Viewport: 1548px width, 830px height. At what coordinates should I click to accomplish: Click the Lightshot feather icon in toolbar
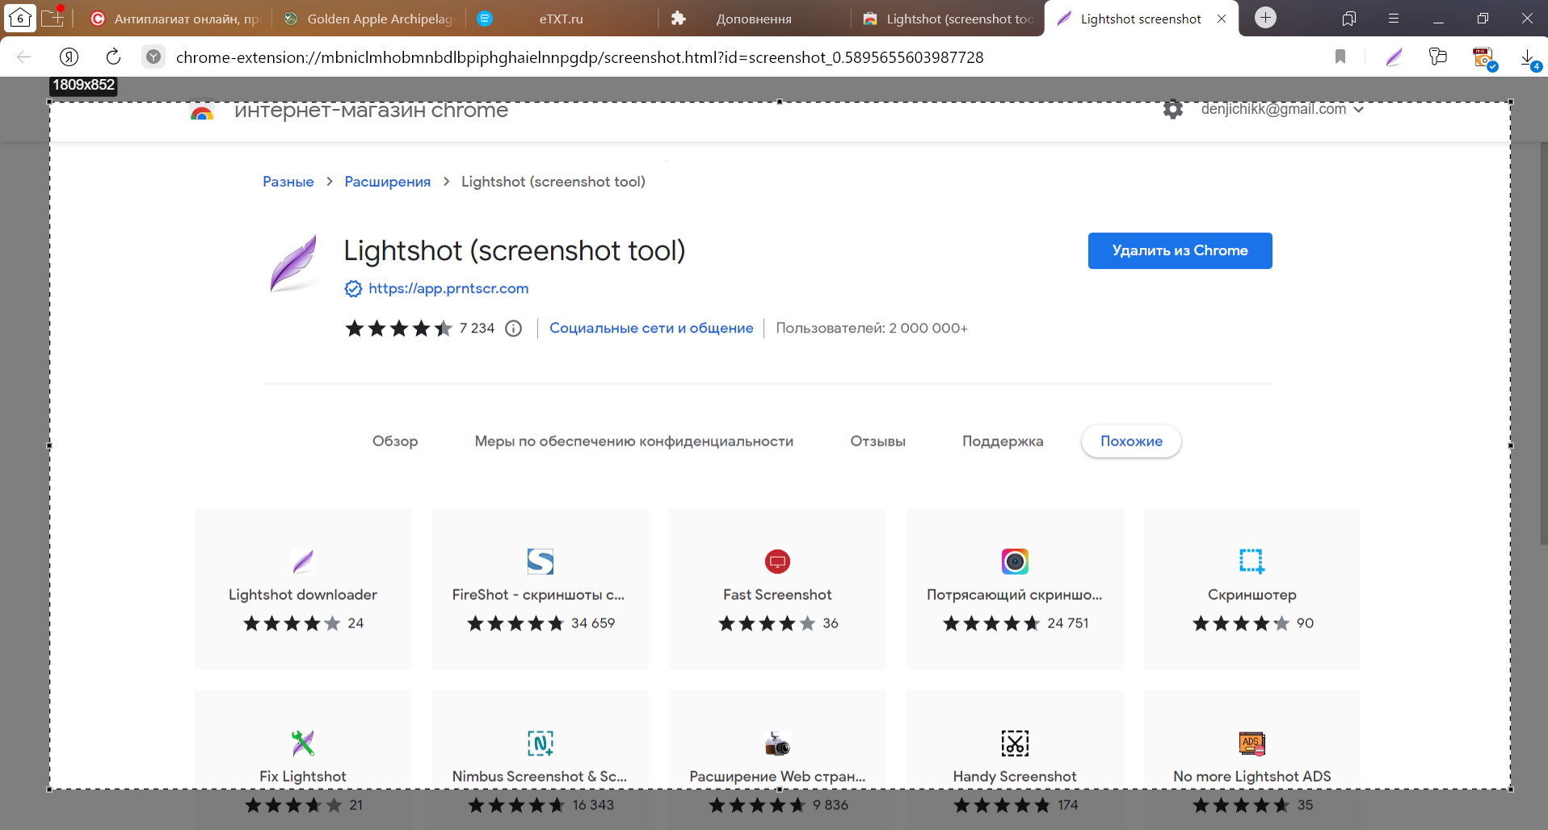1394,57
